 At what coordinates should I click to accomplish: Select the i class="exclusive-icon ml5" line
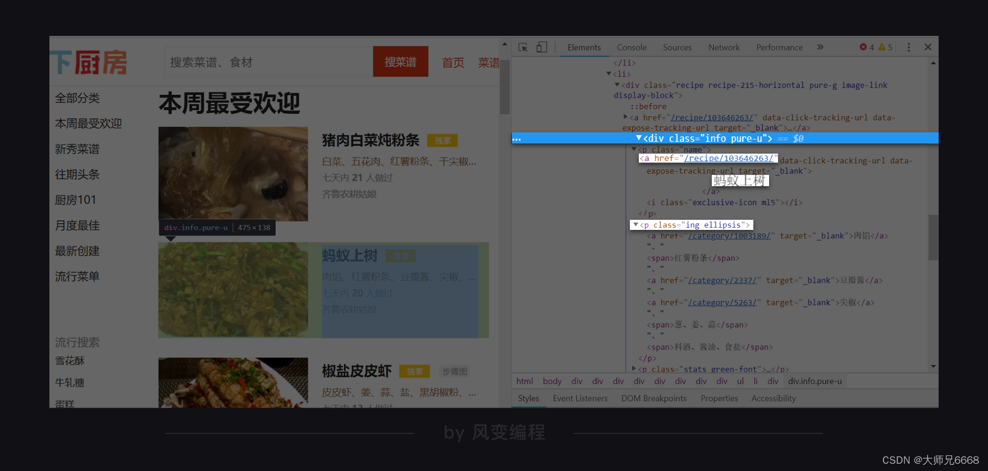[x=724, y=202]
